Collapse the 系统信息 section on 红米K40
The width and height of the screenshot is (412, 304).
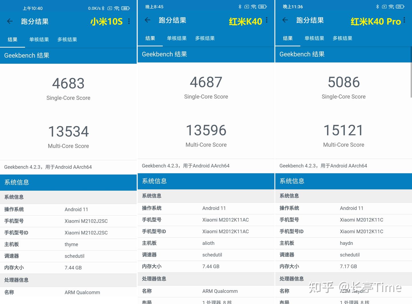[154, 181]
